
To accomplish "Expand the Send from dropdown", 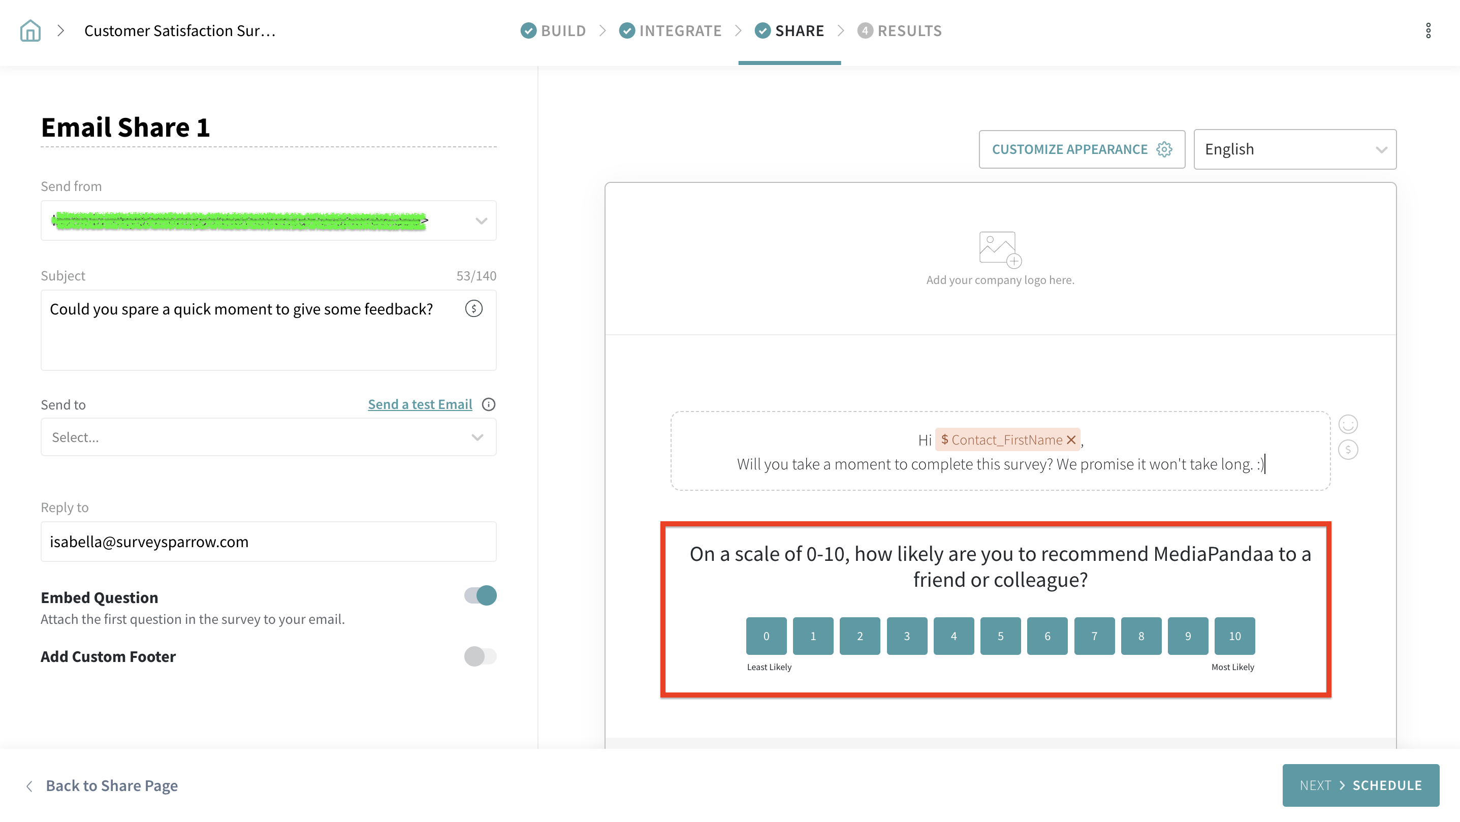I will point(481,220).
